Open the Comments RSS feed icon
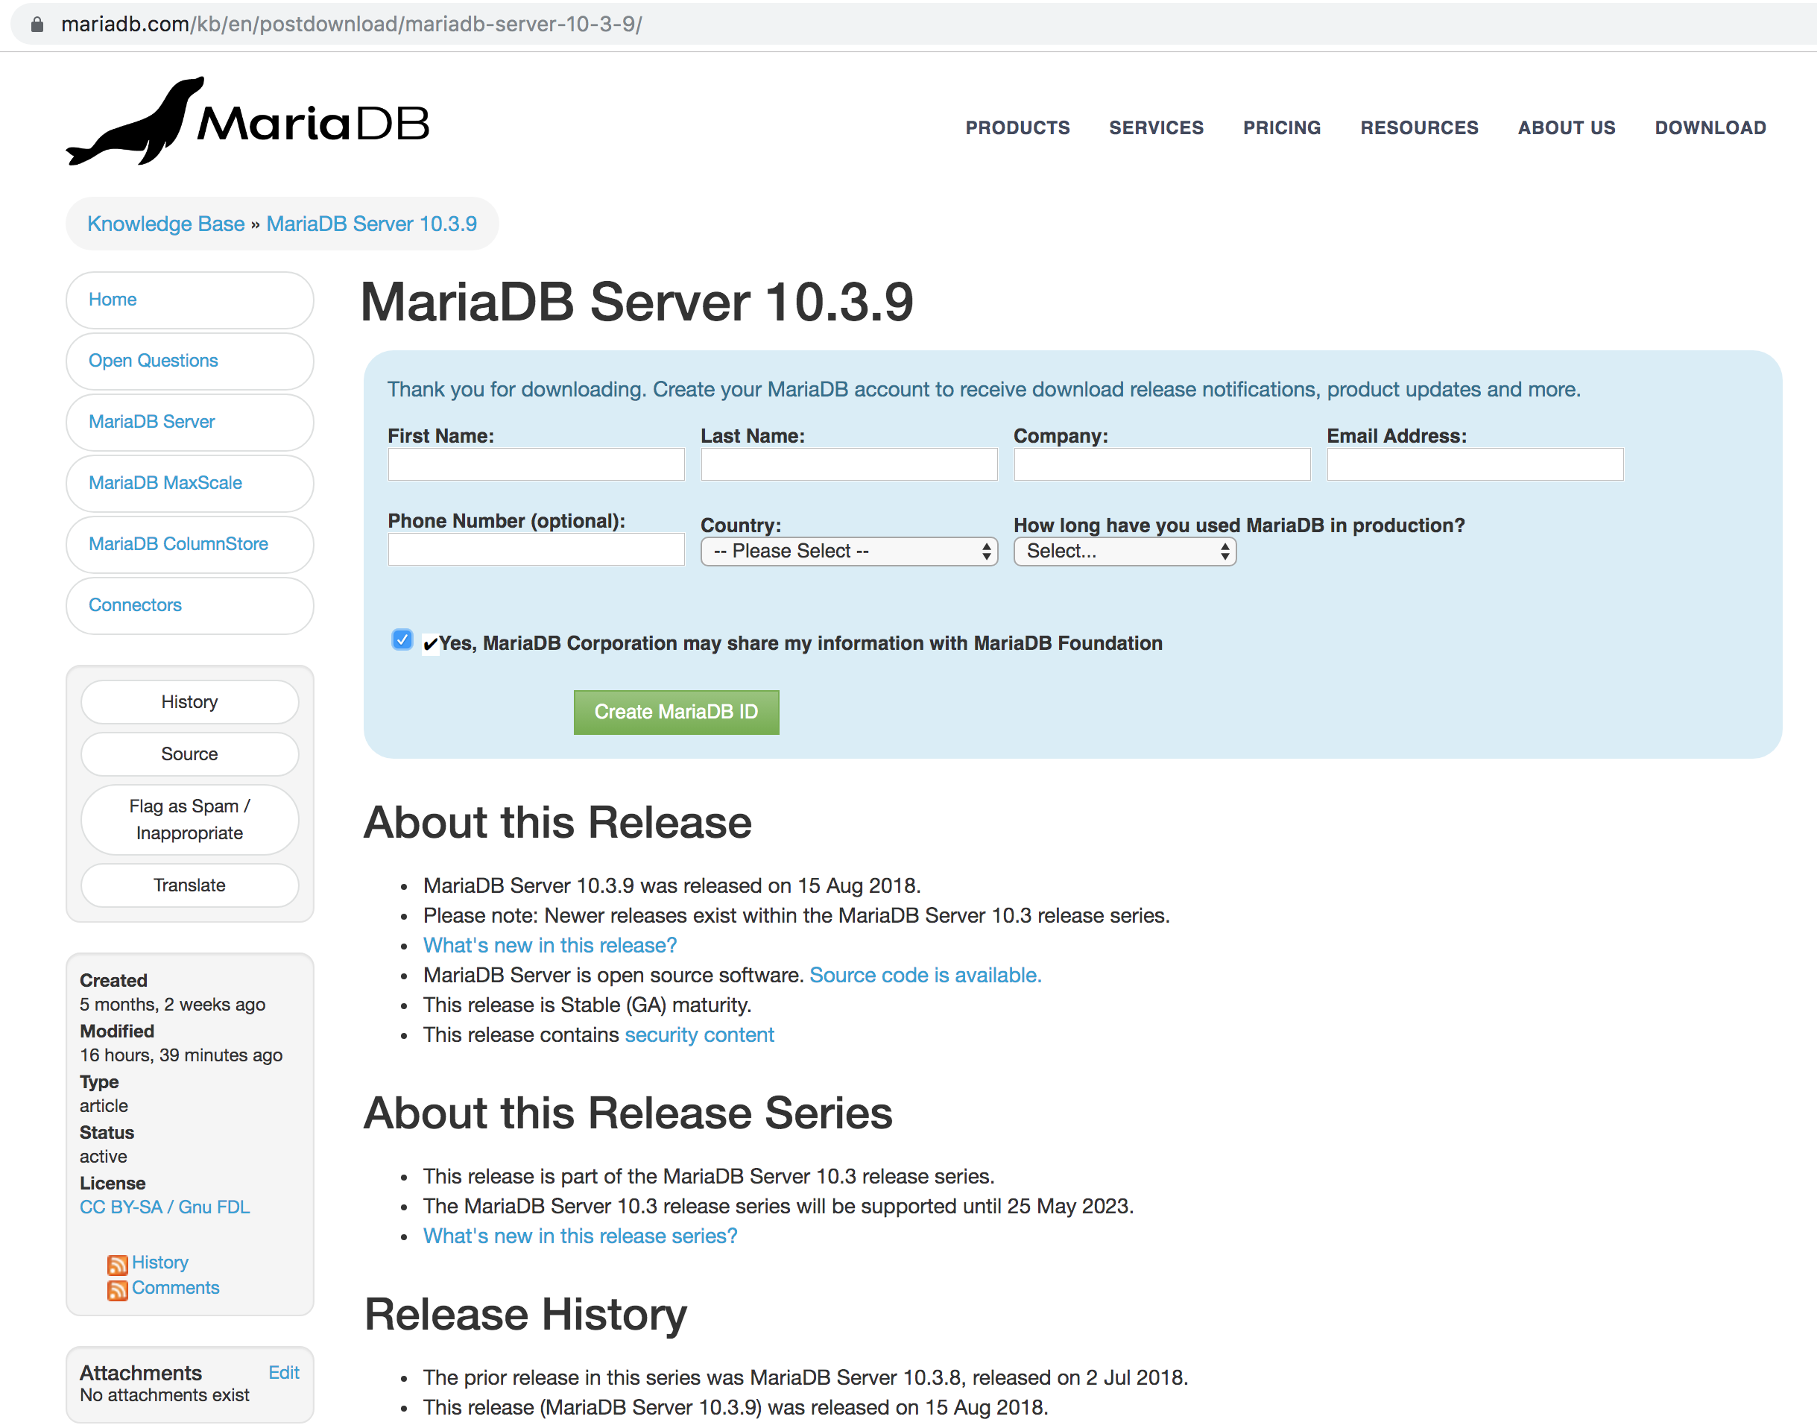Screen dimensions: 1817x1428 tap(117, 1290)
